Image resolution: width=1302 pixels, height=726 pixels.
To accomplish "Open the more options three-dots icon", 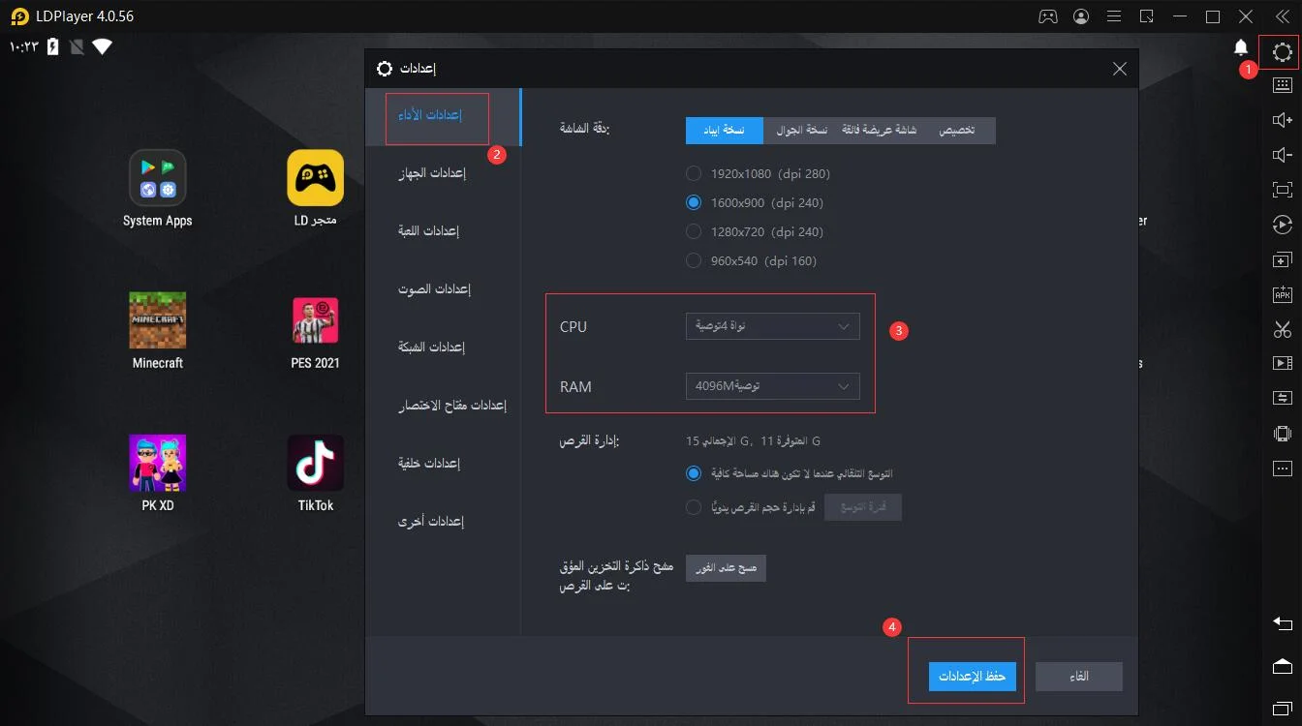I will click(1282, 469).
